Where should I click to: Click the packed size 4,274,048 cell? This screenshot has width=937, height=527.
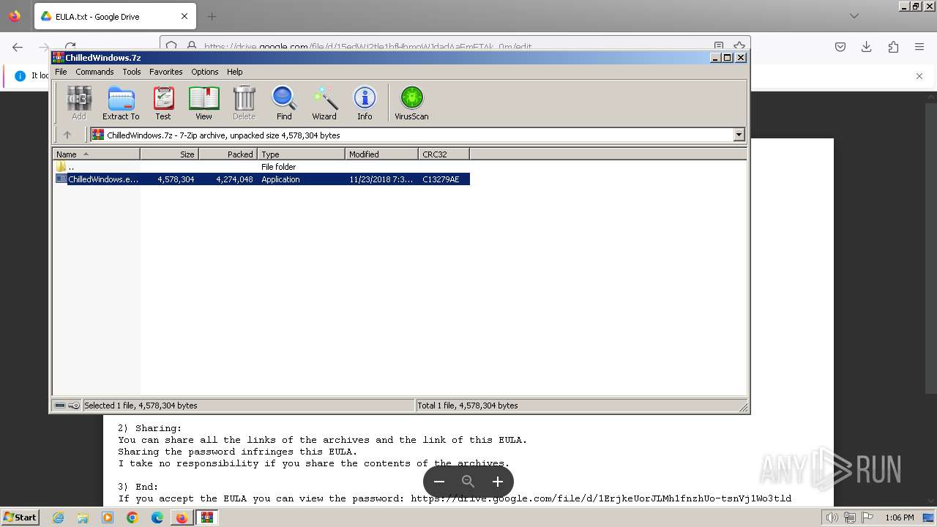tap(234, 179)
